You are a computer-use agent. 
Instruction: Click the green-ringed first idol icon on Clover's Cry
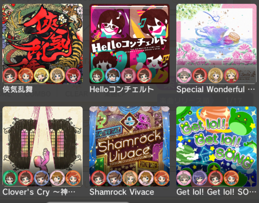click(10, 178)
